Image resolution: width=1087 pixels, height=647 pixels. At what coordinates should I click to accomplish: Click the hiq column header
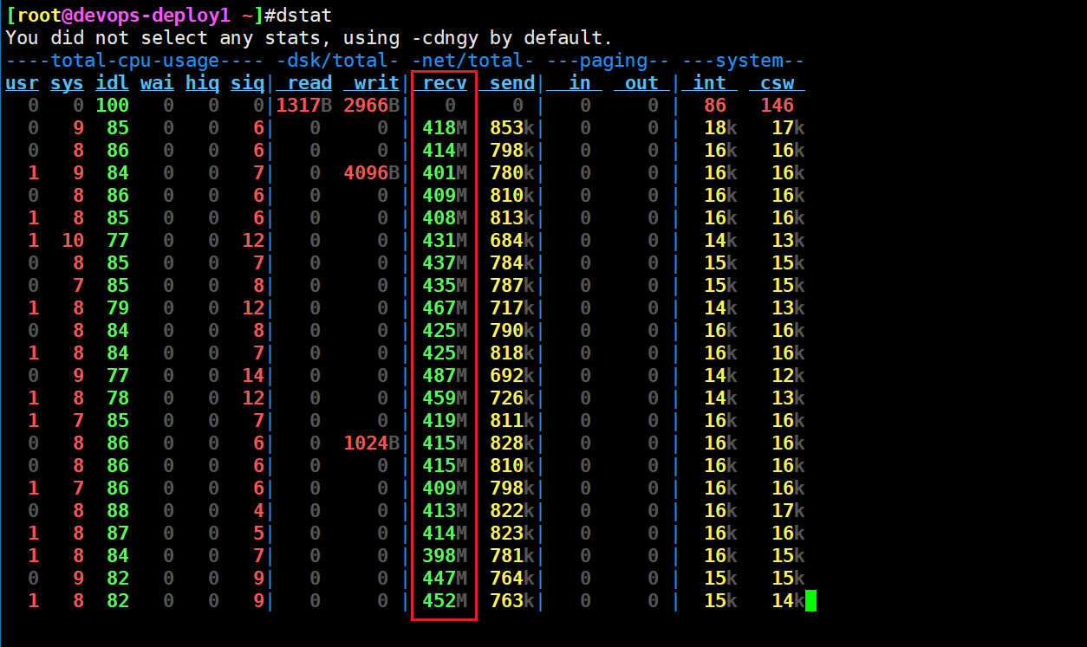[x=203, y=83]
